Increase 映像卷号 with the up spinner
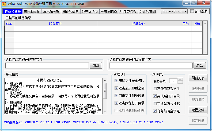Image resolution: width=212 pixels, height=131 pixels. (x=180, y=79)
